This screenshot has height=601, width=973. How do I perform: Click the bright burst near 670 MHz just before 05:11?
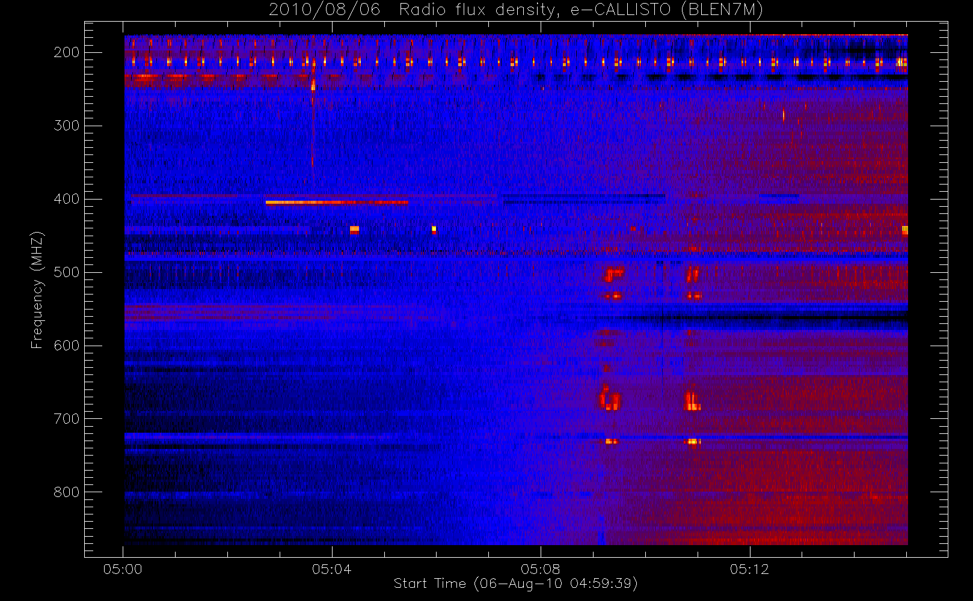click(692, 401)
